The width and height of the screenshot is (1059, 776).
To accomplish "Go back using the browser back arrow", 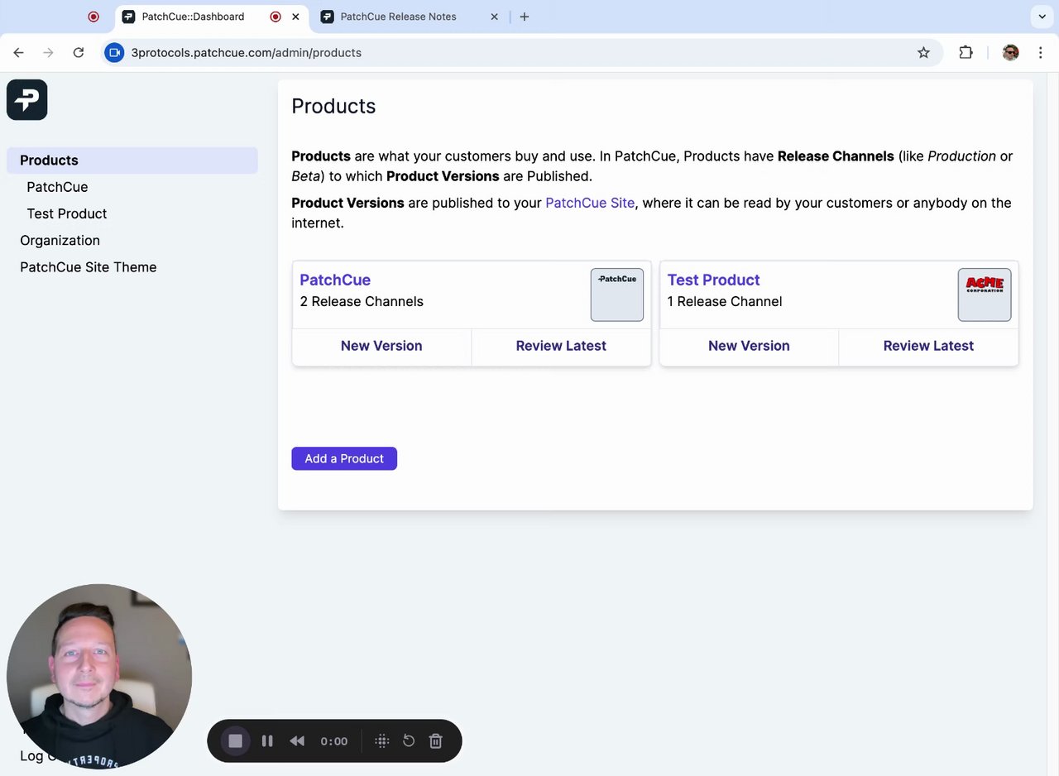I will pyautogui.click(x=18, y=52).
